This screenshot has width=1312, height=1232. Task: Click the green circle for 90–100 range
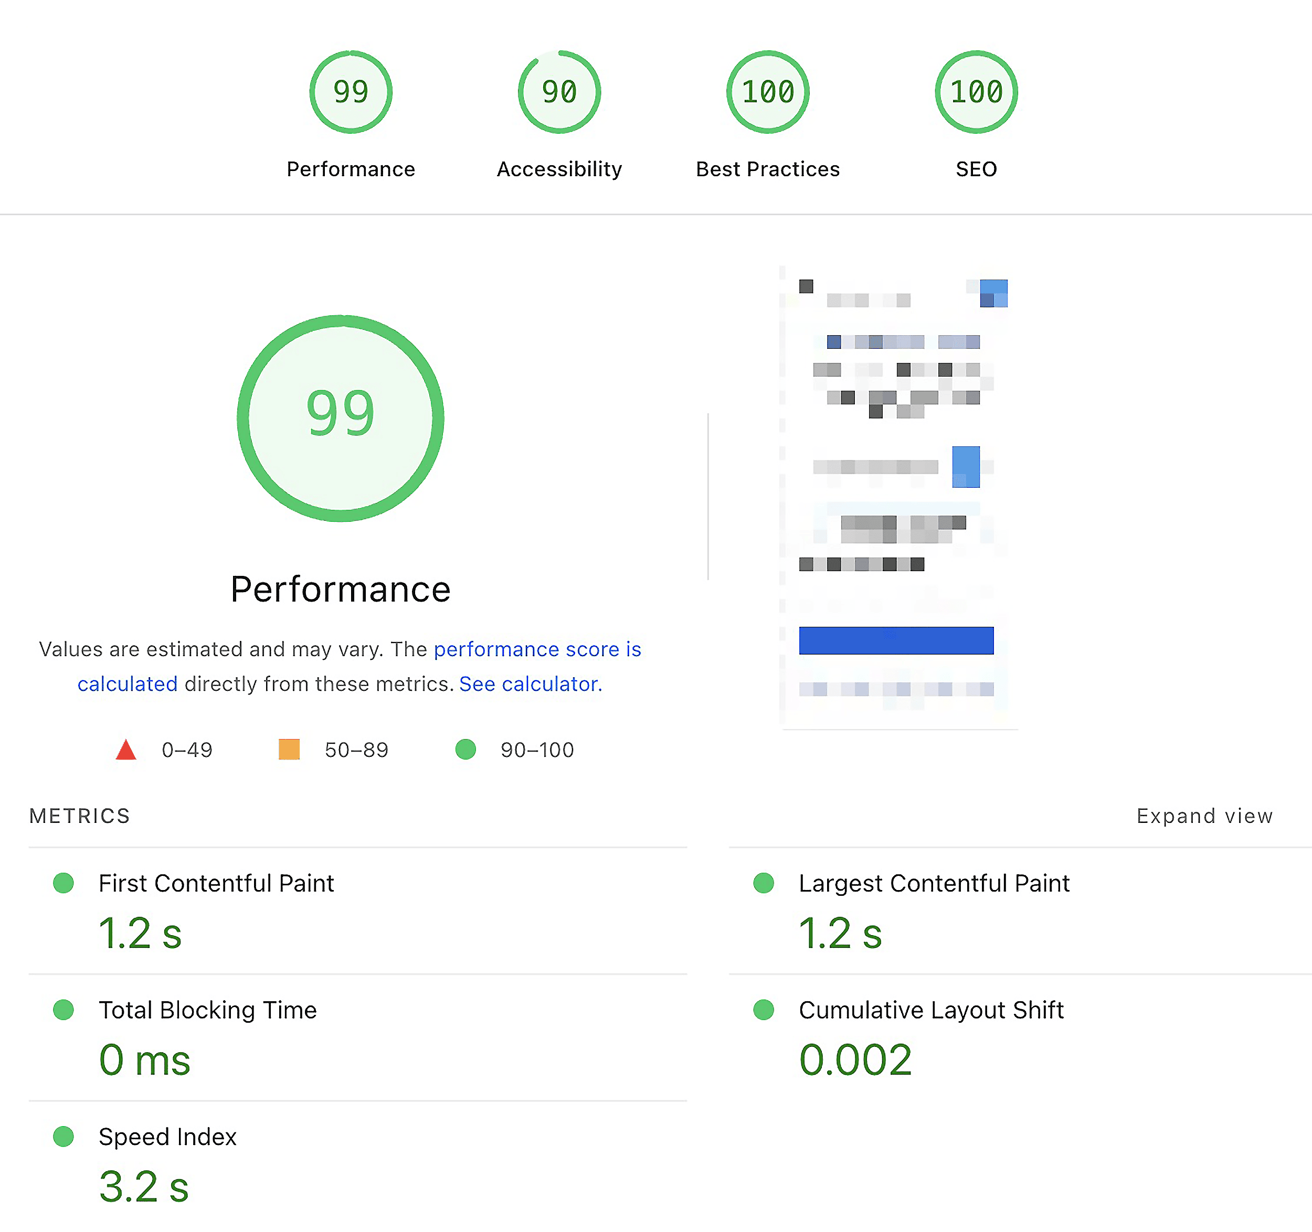click(466, 750)
